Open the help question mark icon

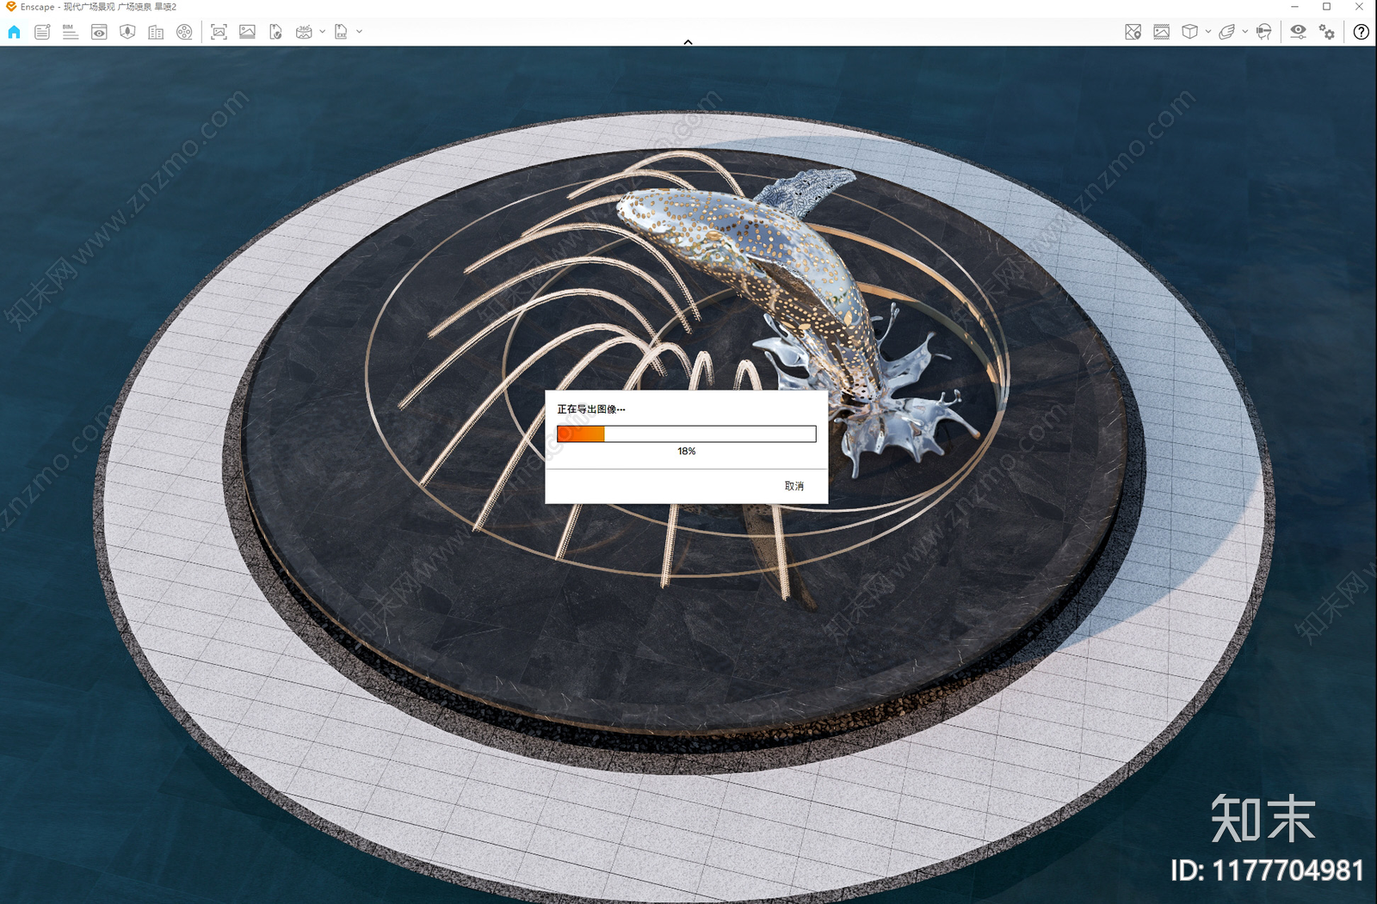1361,32
